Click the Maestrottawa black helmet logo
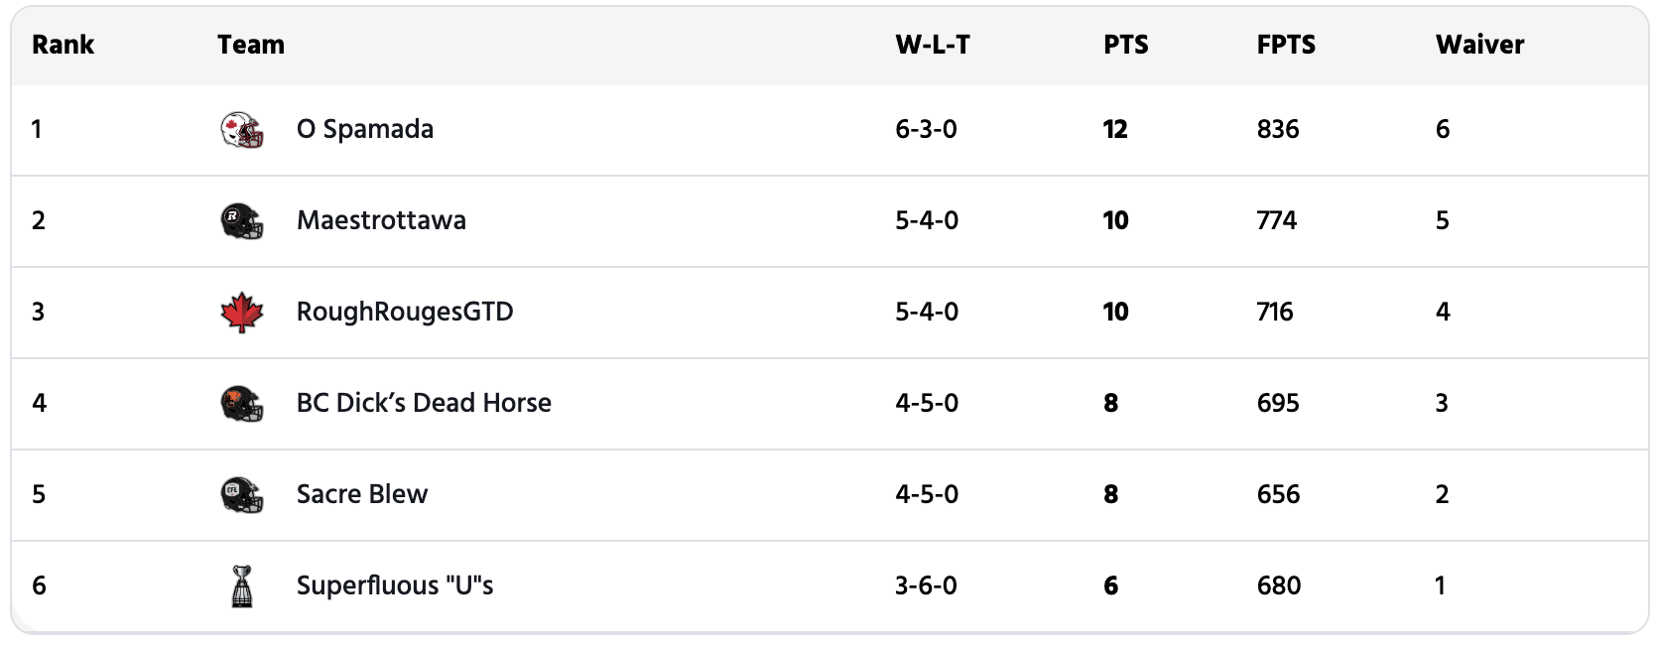Viewport: 1657px width, 647px height. point(241,220)
